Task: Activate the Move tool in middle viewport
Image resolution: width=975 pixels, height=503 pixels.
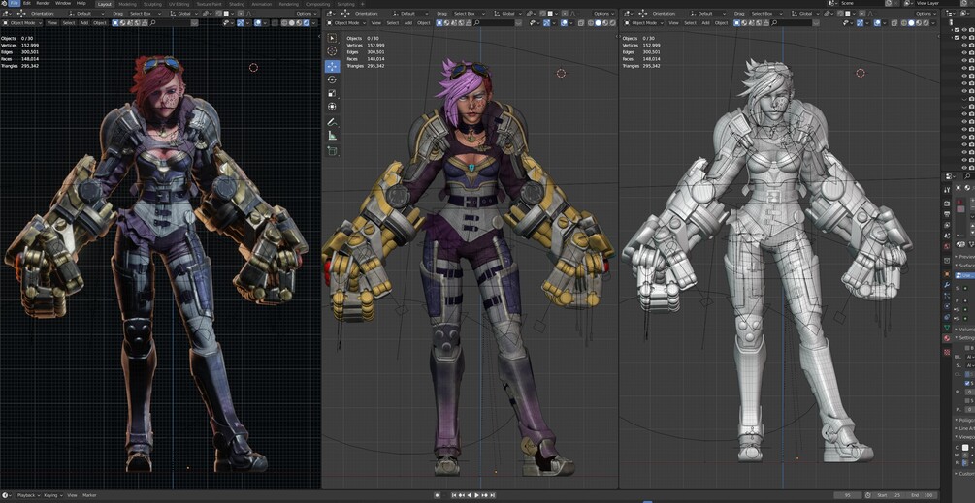Action: click(332, 67)
